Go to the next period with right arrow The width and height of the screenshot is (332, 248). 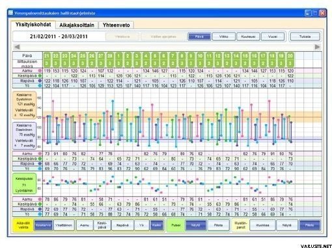pyautogui.click(x=317, y=47)
